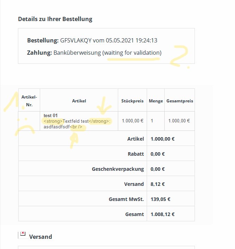235x249 pixels.
Task: Click the product name 'test 01'
Action: point(51,115)
